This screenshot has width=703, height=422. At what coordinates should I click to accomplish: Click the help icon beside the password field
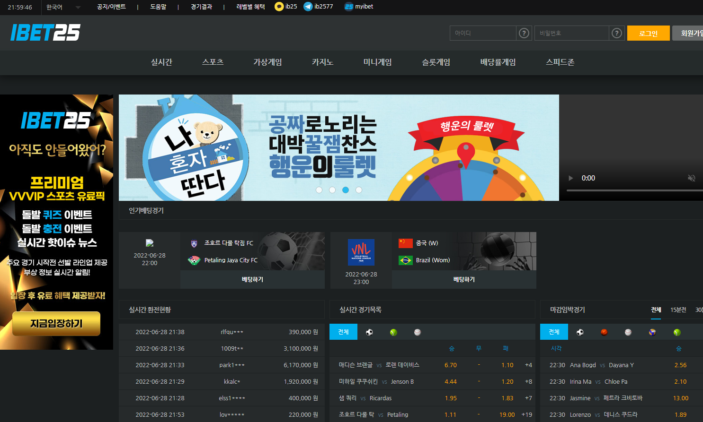616,33
